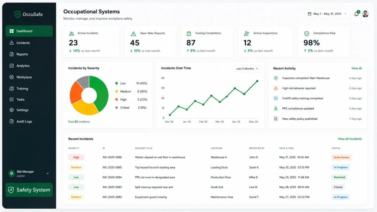Click the May '25 data point on chart
Image resolution: width=377 pixels, height=212 pixels.
pyautogui.click(x=257, y=81)
